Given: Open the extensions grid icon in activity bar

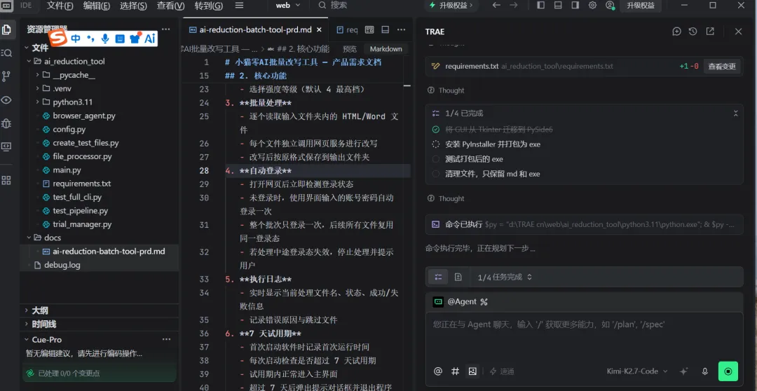Looking at the screenshot, I should pos(6,180).
